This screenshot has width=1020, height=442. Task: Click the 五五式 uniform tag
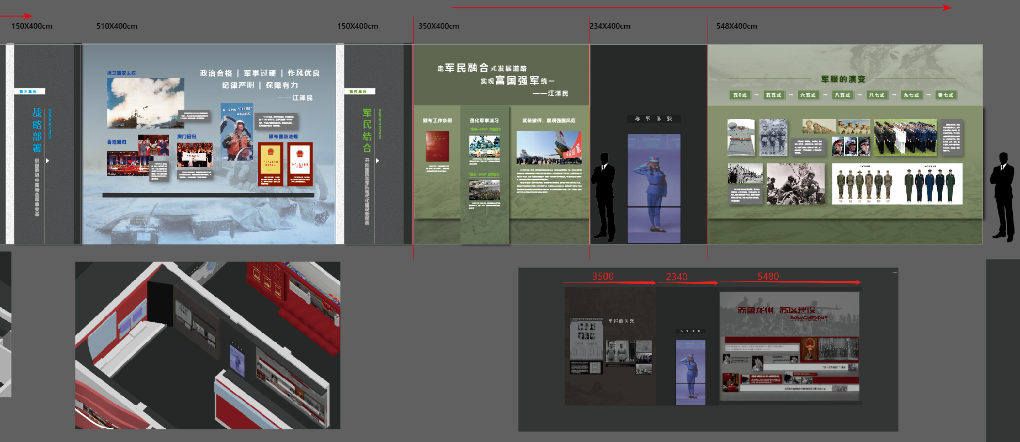click(x=773, y=95)
